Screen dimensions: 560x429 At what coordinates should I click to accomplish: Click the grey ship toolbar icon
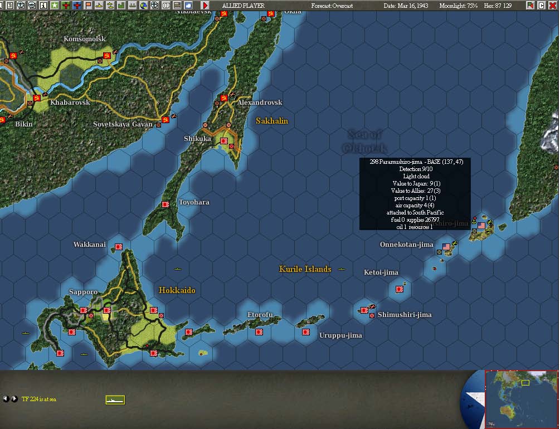tap(133, 6)
